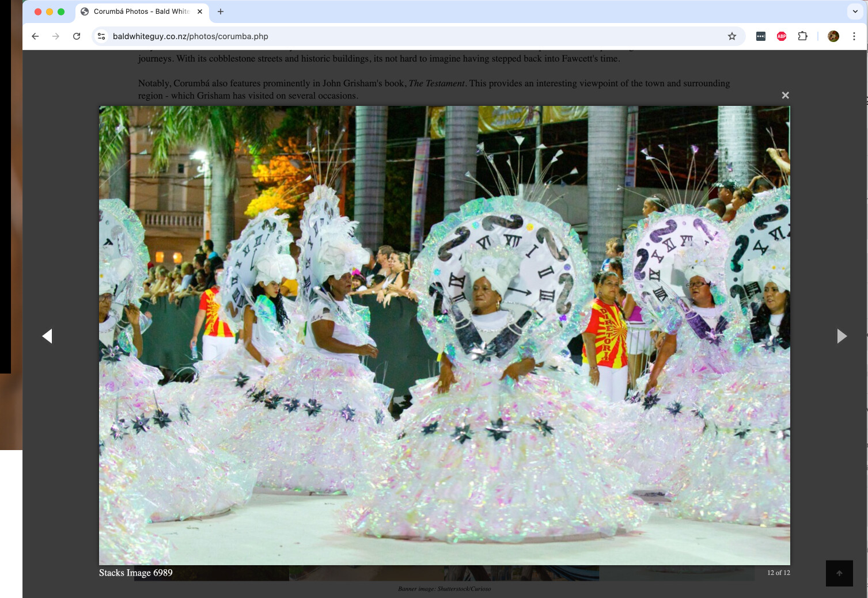Screen dimensions: 868x598
Task: Click the carnival dancers photo
Action: [444, 335]
